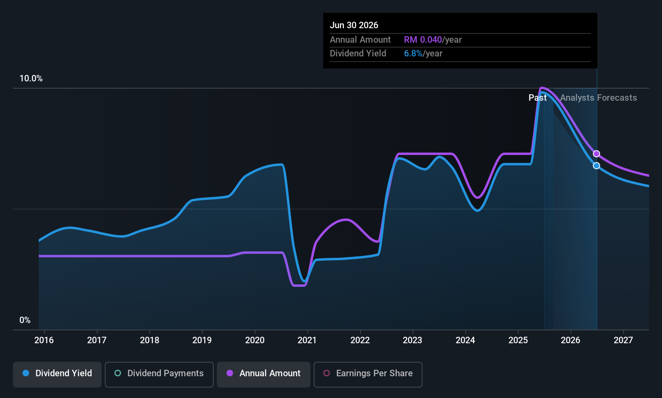Click the purple Annual Amount data point marker

(x=596, y=154)
